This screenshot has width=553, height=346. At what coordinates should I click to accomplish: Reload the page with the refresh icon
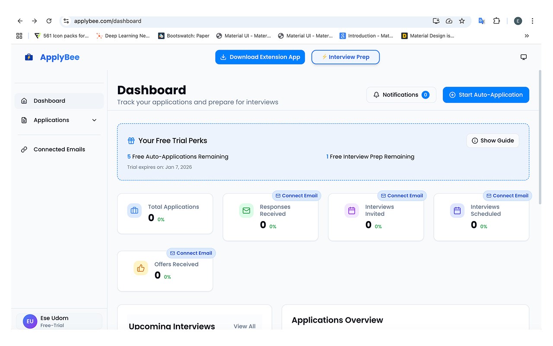(49, 21)
